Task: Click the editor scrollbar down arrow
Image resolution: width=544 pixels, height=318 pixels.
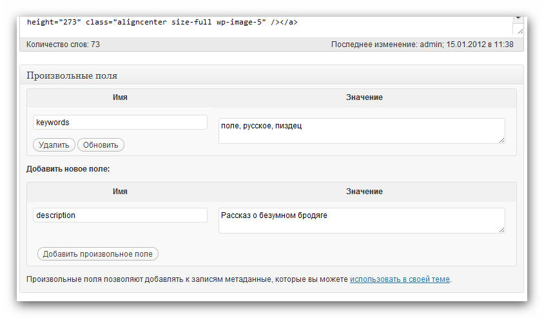Action: coord(518,18)
